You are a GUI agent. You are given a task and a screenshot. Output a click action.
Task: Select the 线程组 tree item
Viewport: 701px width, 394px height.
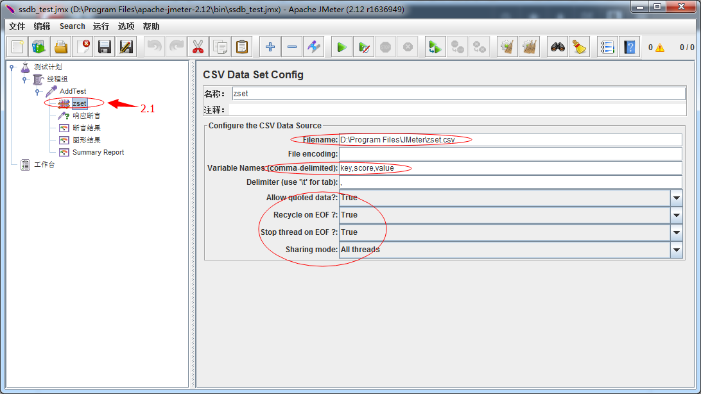[57, 79]
